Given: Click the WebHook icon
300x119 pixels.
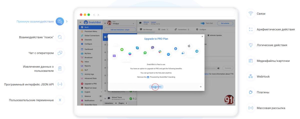Looking at the screenshot, I should point(250,77).
